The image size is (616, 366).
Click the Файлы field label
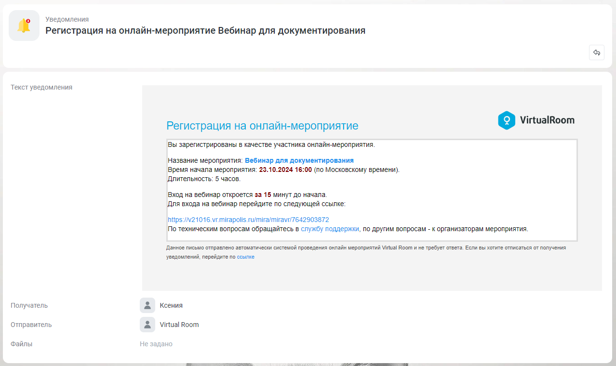pos(21,344)
